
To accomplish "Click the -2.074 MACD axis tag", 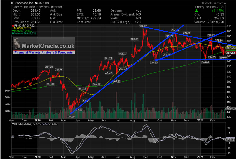I will (x=230, y=140).
